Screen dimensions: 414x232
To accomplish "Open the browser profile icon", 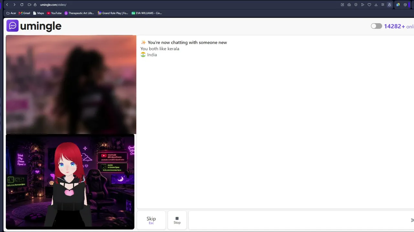I will point(389,5).
